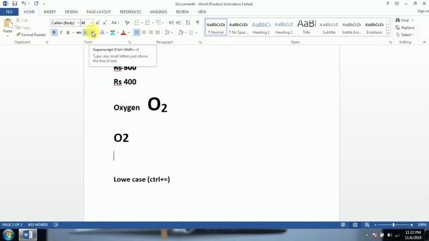
Task: Click Grow Font icon
Action: click(x=97, y=23)
